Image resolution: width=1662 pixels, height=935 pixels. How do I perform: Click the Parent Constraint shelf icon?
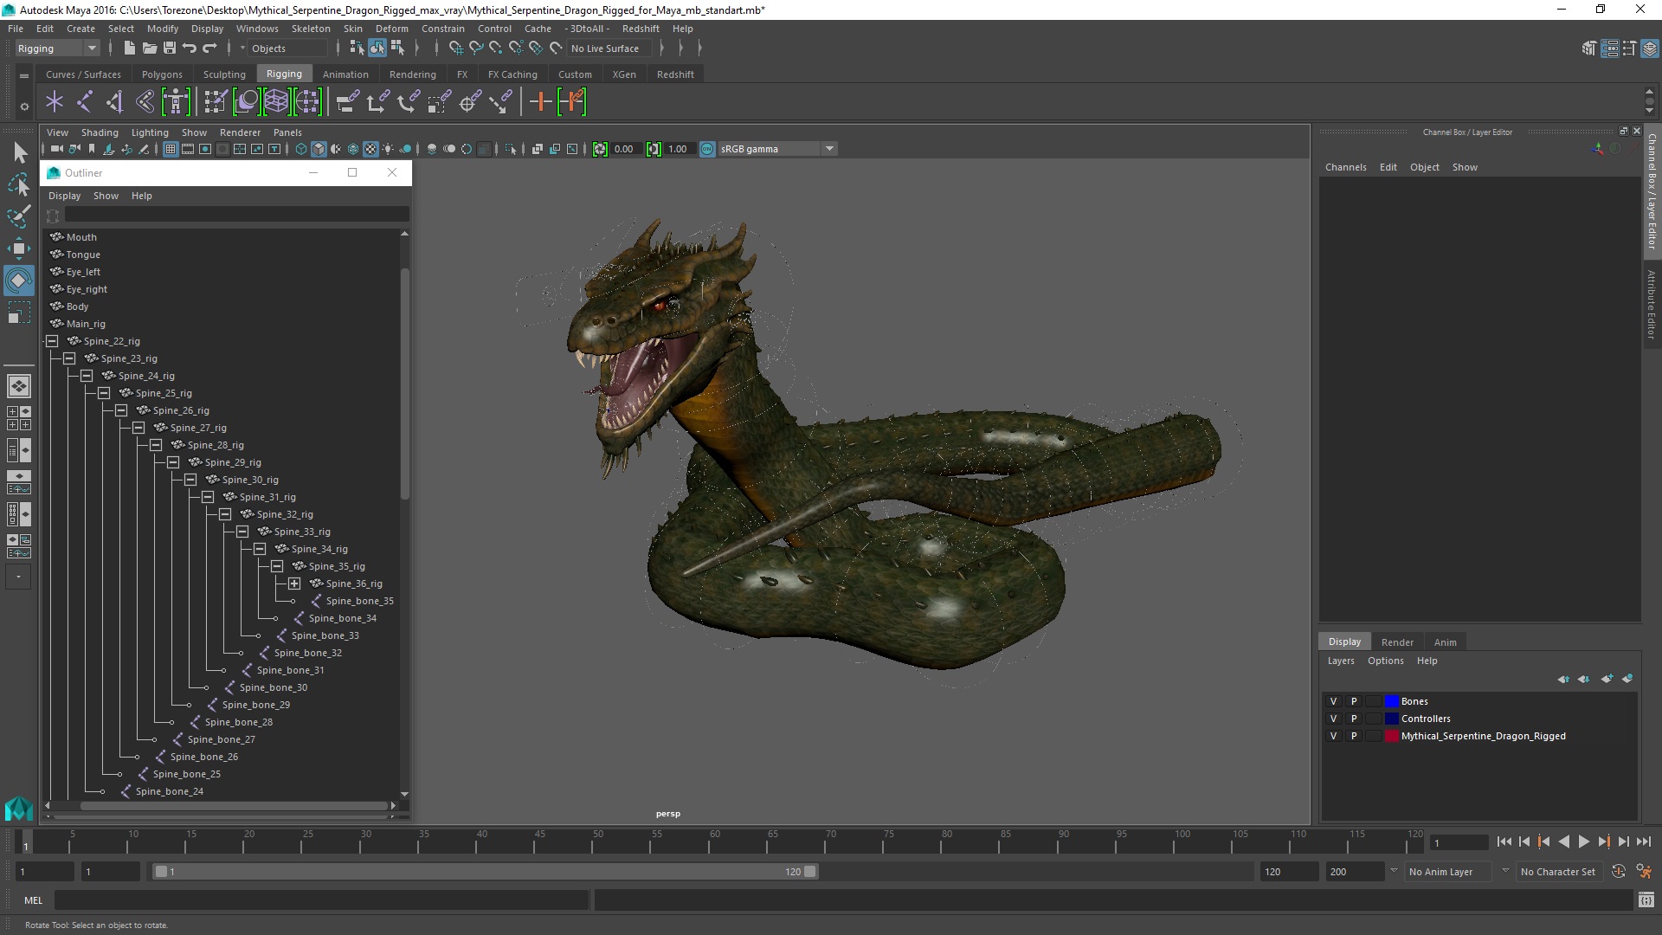pyautogui.click(x=347, y=102)
